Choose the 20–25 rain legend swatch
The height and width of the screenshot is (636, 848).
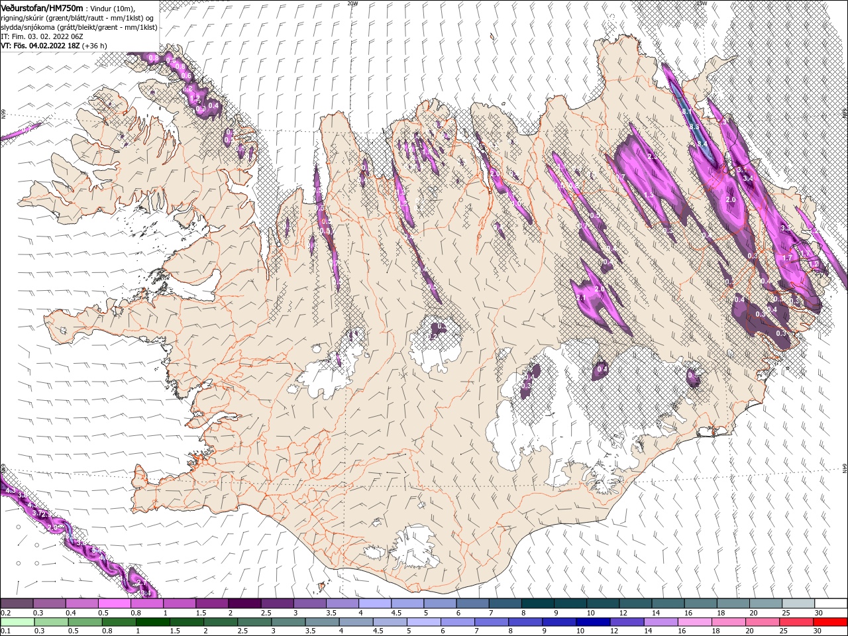tap(762, 622)
